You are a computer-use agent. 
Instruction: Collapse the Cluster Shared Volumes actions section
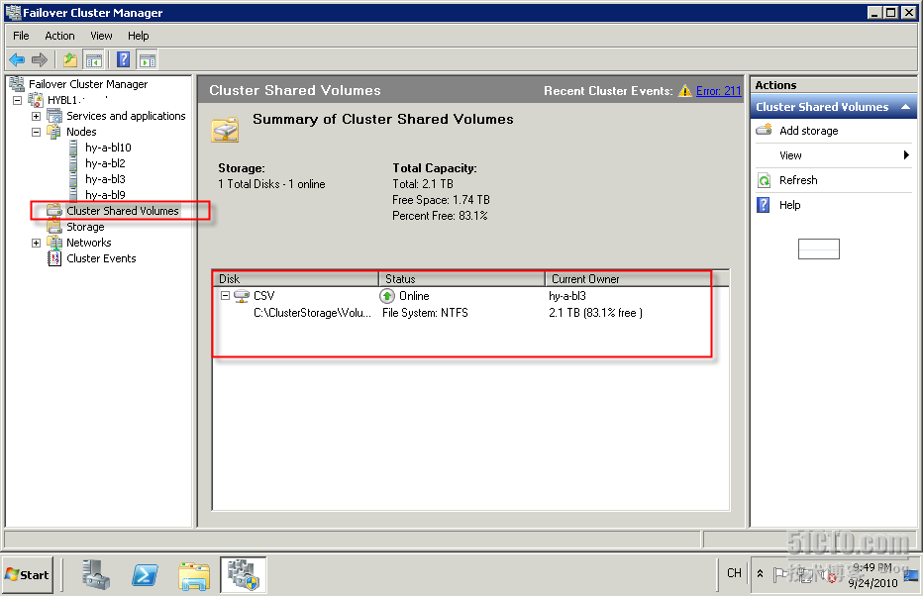tap(905, 107)
